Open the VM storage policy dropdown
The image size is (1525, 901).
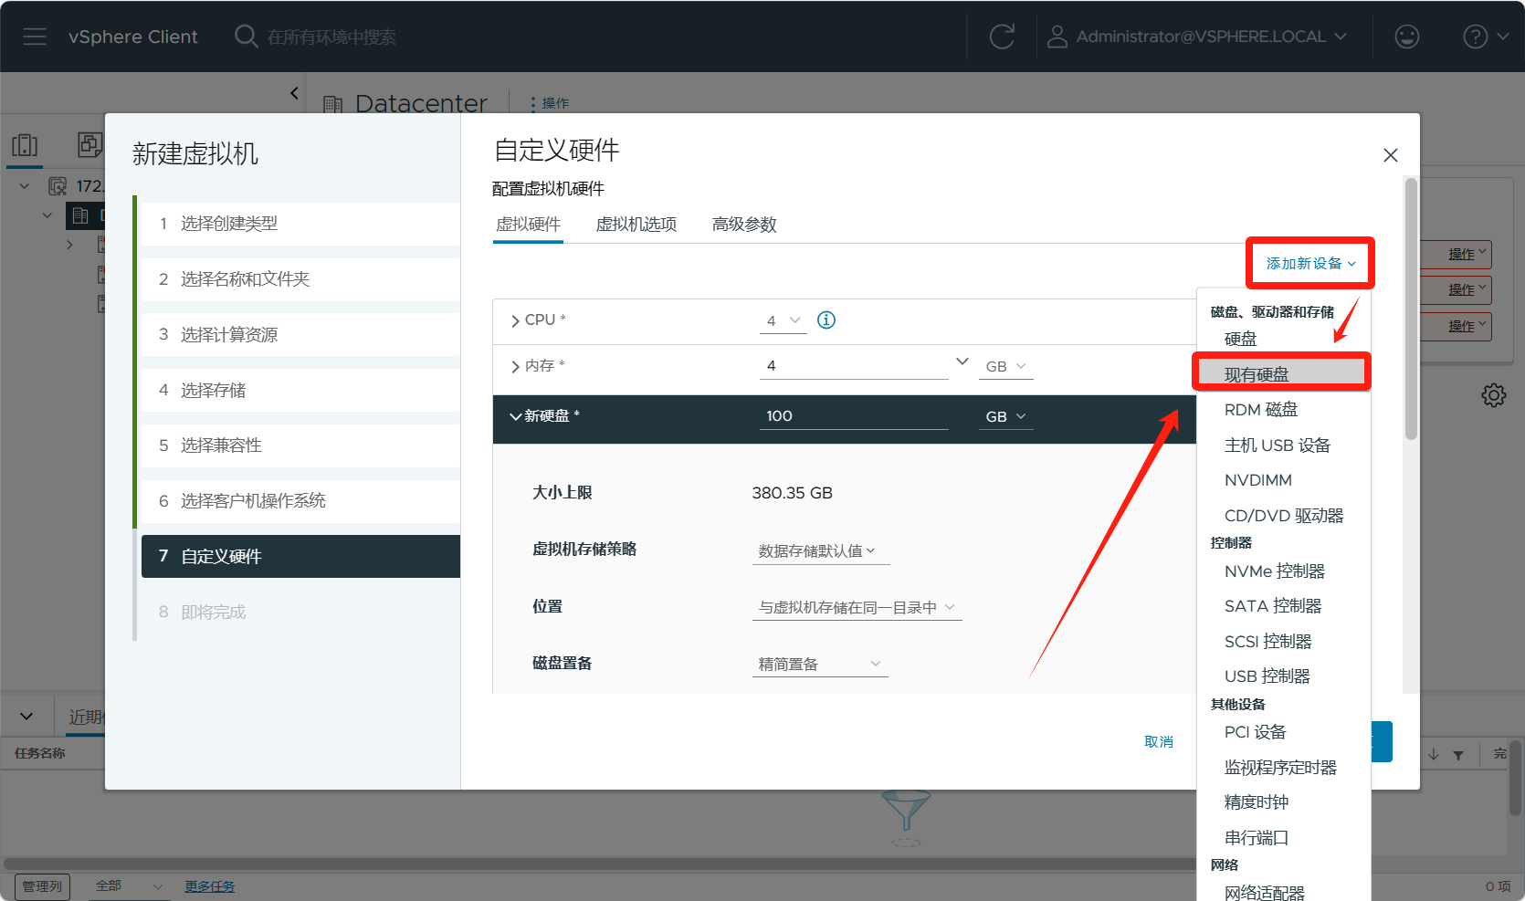(x=818, y=550)
